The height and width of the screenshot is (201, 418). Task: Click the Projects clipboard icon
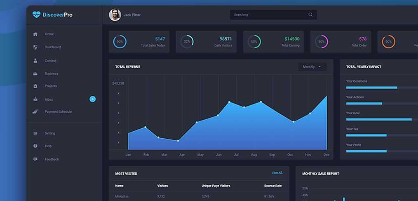(35, 86)
